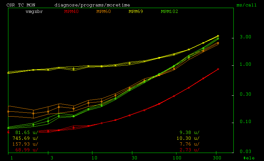Click the #ele x-axis unit label

pyautogui.click(x=249, y=158)
